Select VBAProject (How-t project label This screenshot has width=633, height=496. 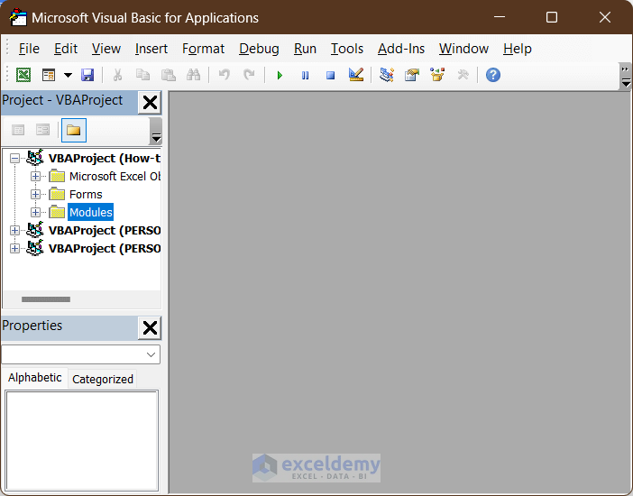(105, 159)
